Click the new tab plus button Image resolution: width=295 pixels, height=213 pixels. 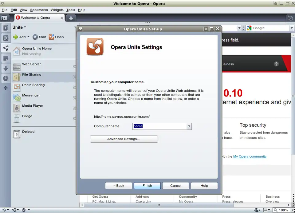71,18
